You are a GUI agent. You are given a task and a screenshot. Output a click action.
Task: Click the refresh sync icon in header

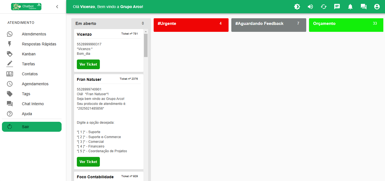(x=324, y=7)
